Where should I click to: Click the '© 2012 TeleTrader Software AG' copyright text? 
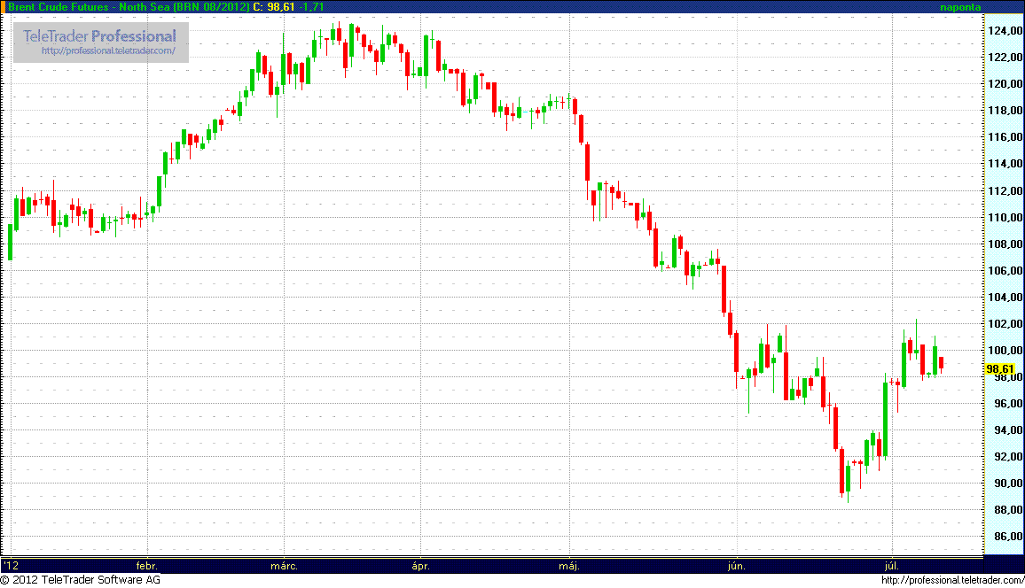(x=81, y=580)
